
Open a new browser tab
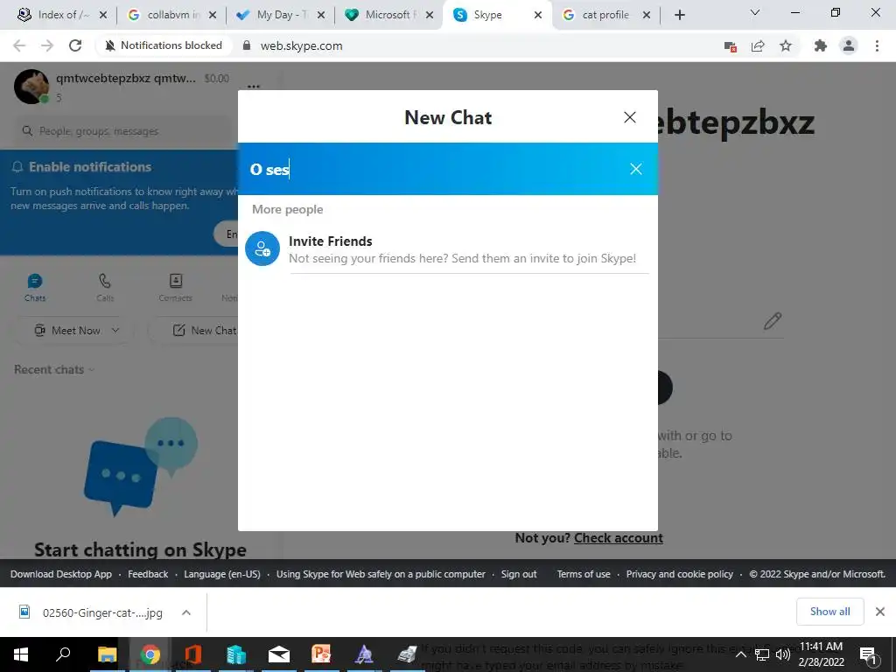[679, 15]
